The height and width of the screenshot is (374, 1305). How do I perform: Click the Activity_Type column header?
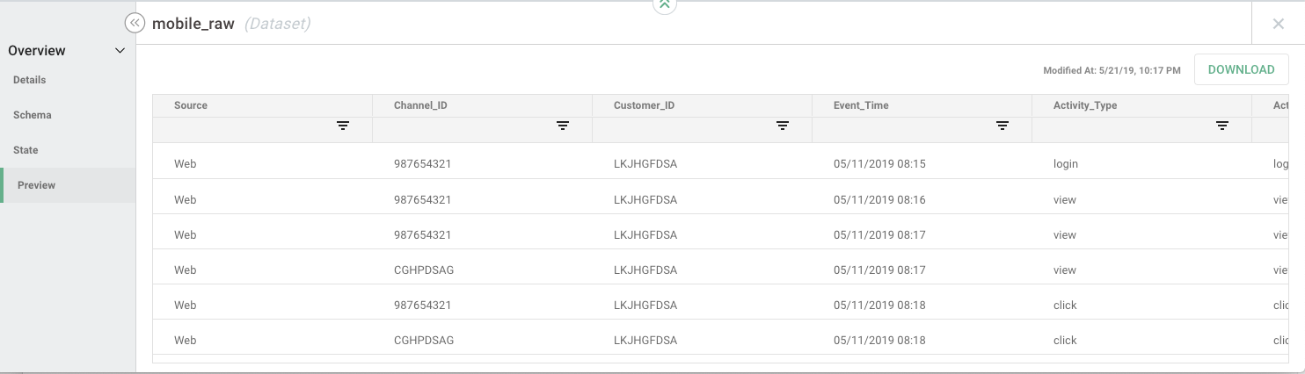tap(1085, 105)
